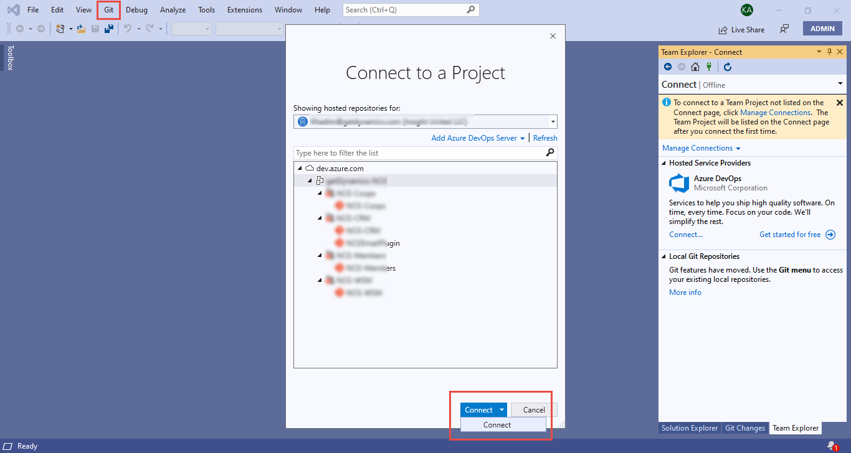
Task: Click the ADMIN button
Action: pos(822,29)
